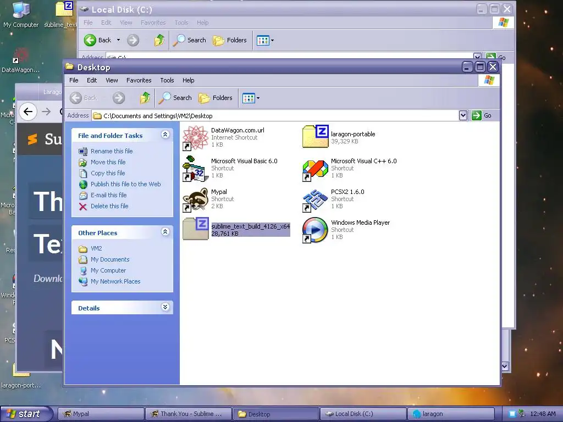Select the Mypal raccoon shortcut icon
The height and width of the screenshot is (422, 563).
point(195,199)
